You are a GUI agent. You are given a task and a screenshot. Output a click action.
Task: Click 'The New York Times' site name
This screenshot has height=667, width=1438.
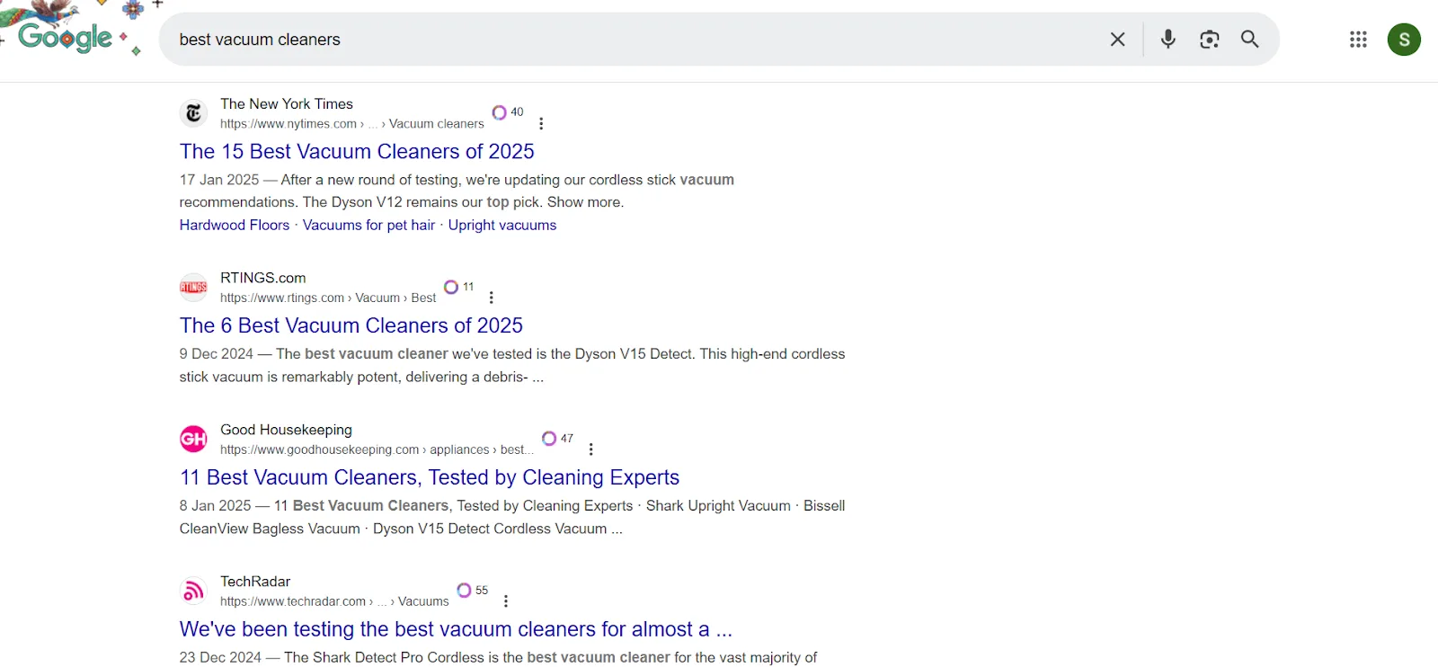(287, 104)
